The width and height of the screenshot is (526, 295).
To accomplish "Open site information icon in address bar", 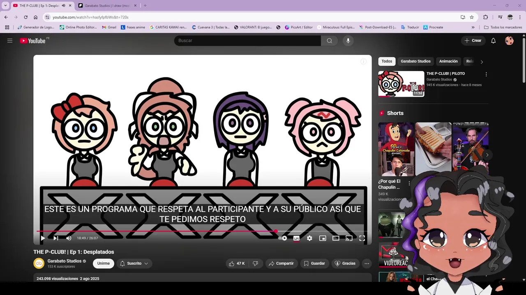I will point(48,17).
